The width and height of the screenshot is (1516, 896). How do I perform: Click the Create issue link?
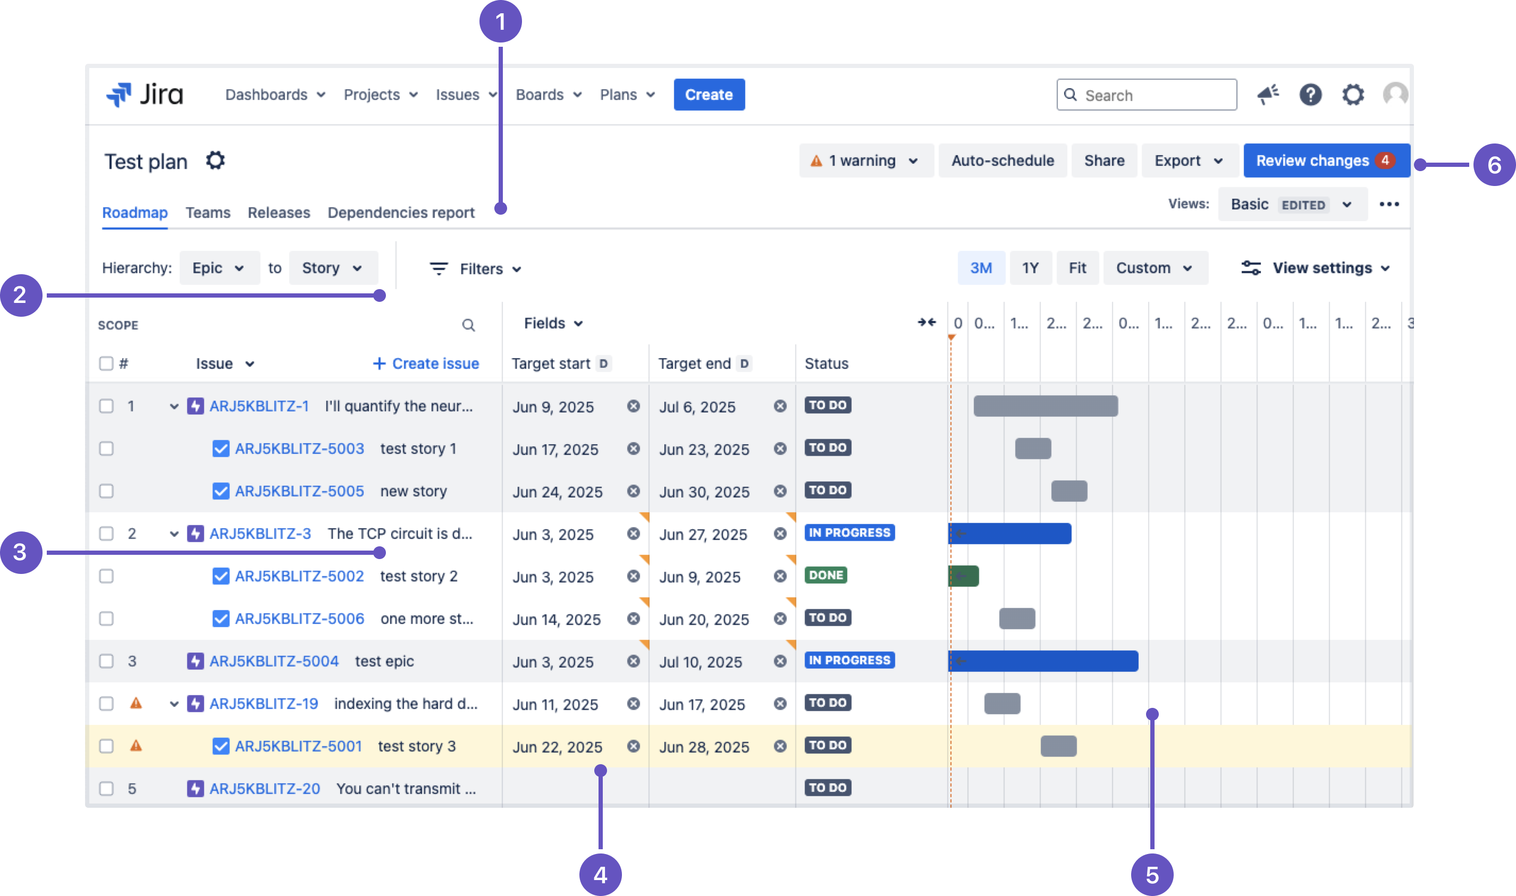coord(425,363)
